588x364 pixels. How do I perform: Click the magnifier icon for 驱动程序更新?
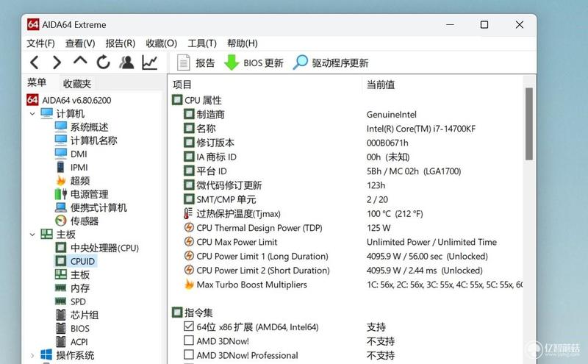coord(300,63)
